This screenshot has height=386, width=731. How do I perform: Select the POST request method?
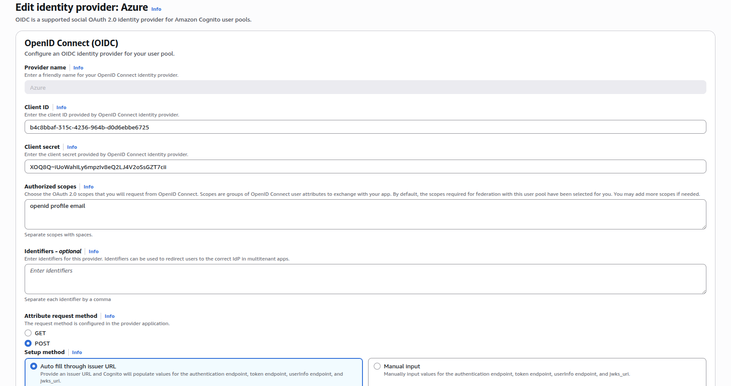click(x=28, y=343)
